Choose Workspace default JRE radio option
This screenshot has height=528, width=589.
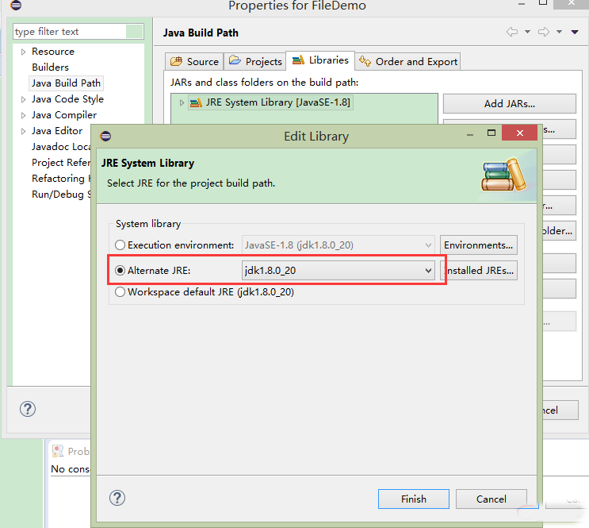click(120, 292)
